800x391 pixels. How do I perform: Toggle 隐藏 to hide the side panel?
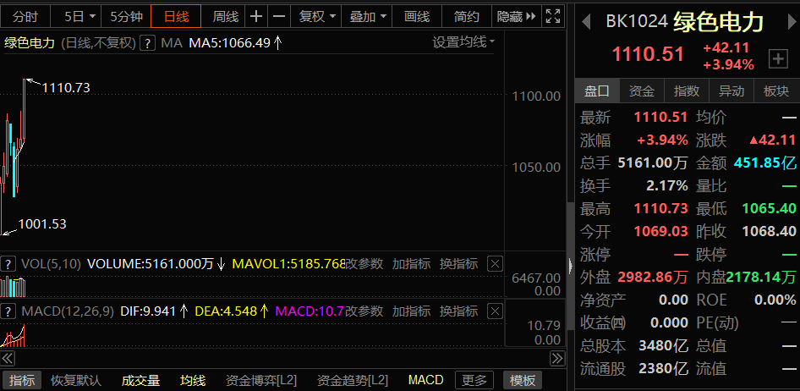[x=513, y=16]
